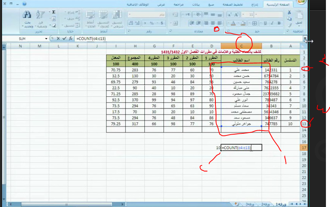The width and height of the screenshot is (330, 207).
Task: Apply borders using the grid icon
Action: [x=254, y=23]
